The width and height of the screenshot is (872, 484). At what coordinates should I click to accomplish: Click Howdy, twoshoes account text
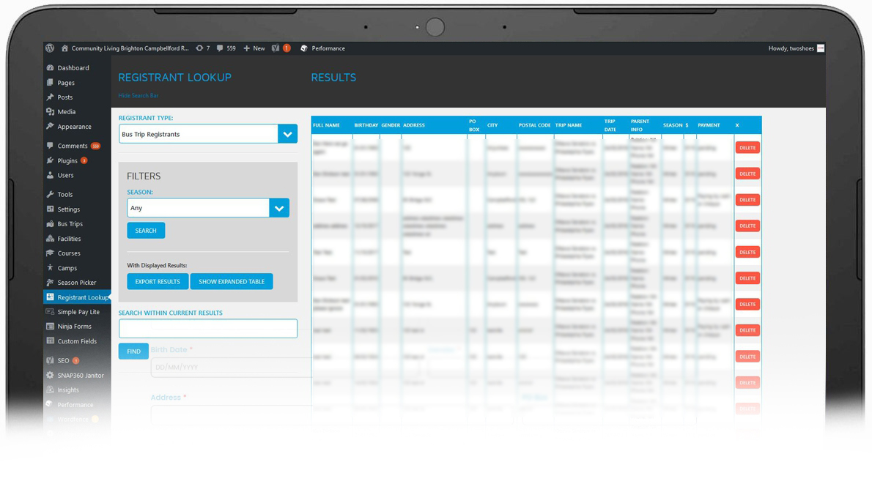791,48
